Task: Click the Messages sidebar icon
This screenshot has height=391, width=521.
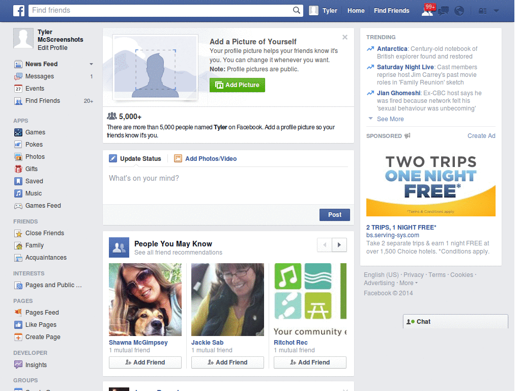Action: [18, 76]
